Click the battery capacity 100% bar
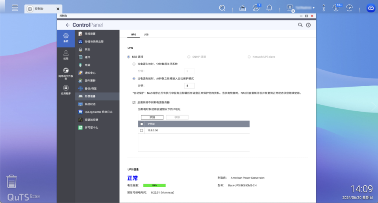Image resolution: width=378 pixels, height=203 pixels. click(x=154, y=185)
